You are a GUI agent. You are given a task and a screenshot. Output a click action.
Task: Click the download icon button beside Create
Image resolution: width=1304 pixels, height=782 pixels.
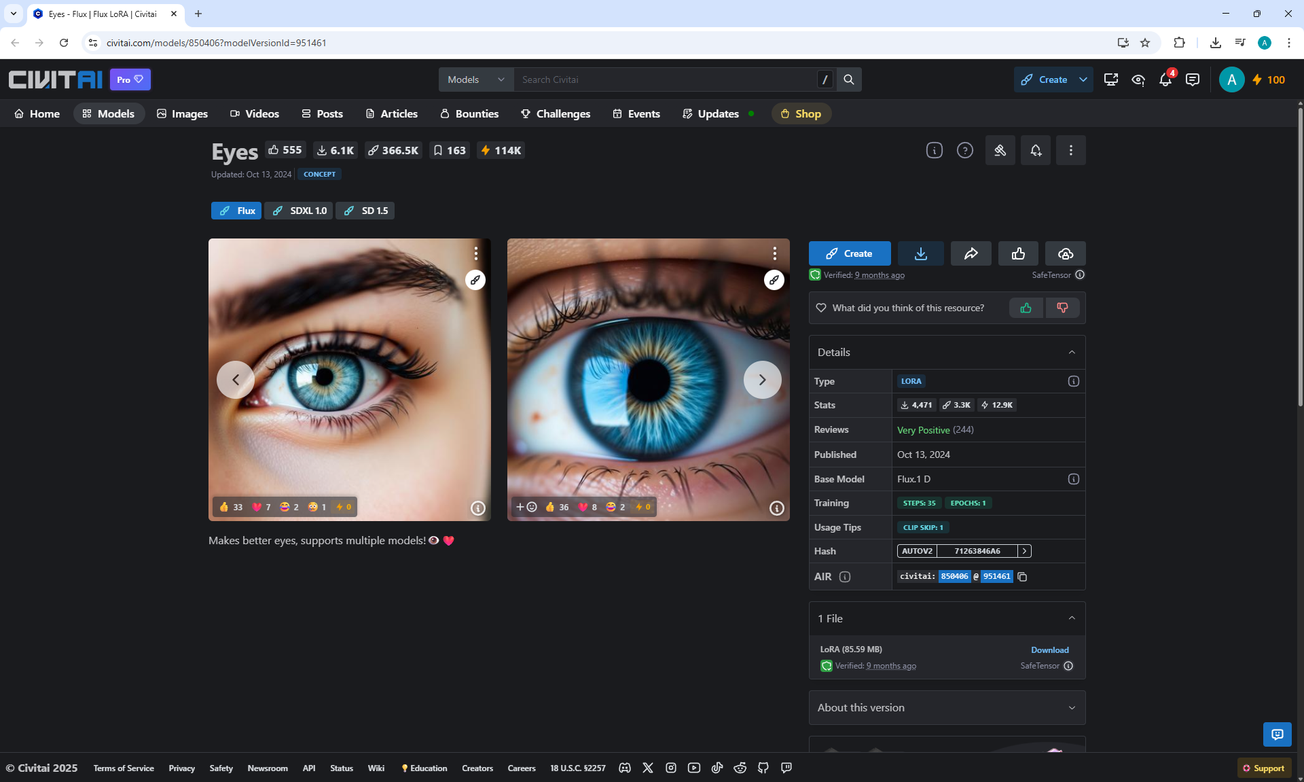(x=920, y=253)
